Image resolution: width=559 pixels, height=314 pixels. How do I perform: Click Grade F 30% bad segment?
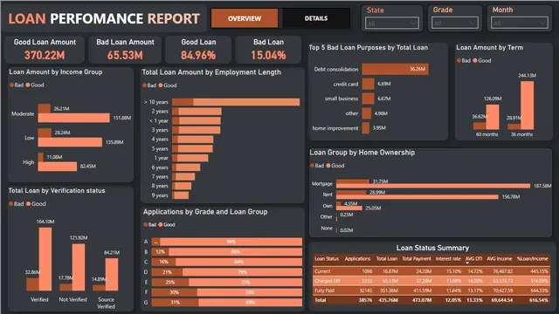(x=175, y=293)
